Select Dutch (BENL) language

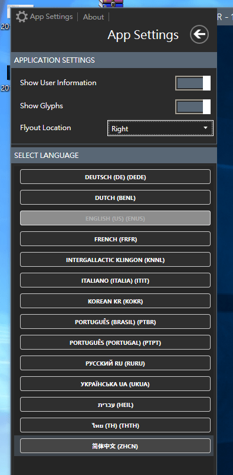[115, 198]
